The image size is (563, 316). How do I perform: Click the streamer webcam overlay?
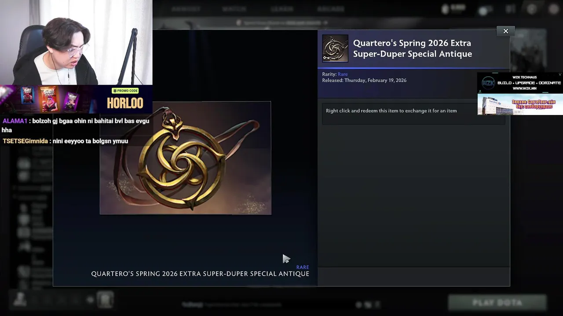click(x=76, y=42)
